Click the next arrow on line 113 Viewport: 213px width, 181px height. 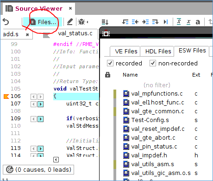pyautogui.click(x=41, y=149)
